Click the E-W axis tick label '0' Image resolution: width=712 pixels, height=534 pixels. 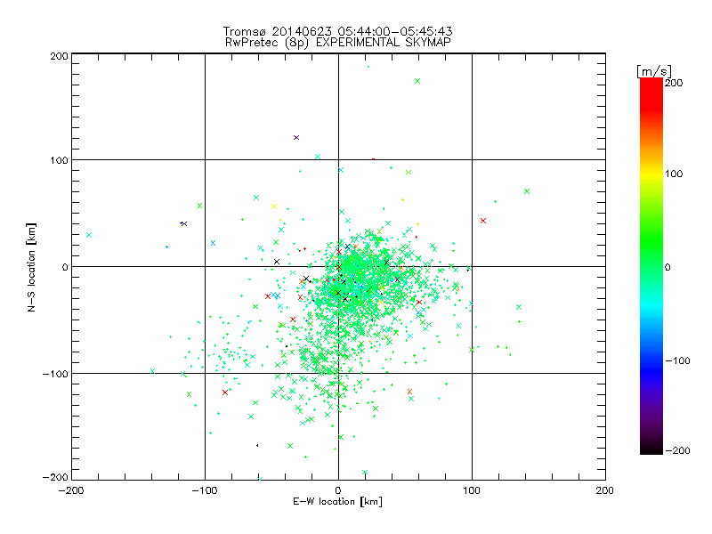click(338, 490)
